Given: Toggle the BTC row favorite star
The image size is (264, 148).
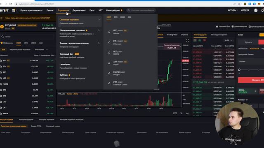Looking at the screenshot, I should 1,60.
